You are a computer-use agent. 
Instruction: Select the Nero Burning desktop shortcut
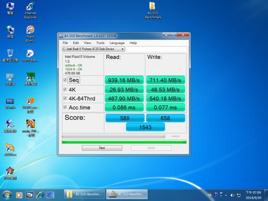coord(31,34)
